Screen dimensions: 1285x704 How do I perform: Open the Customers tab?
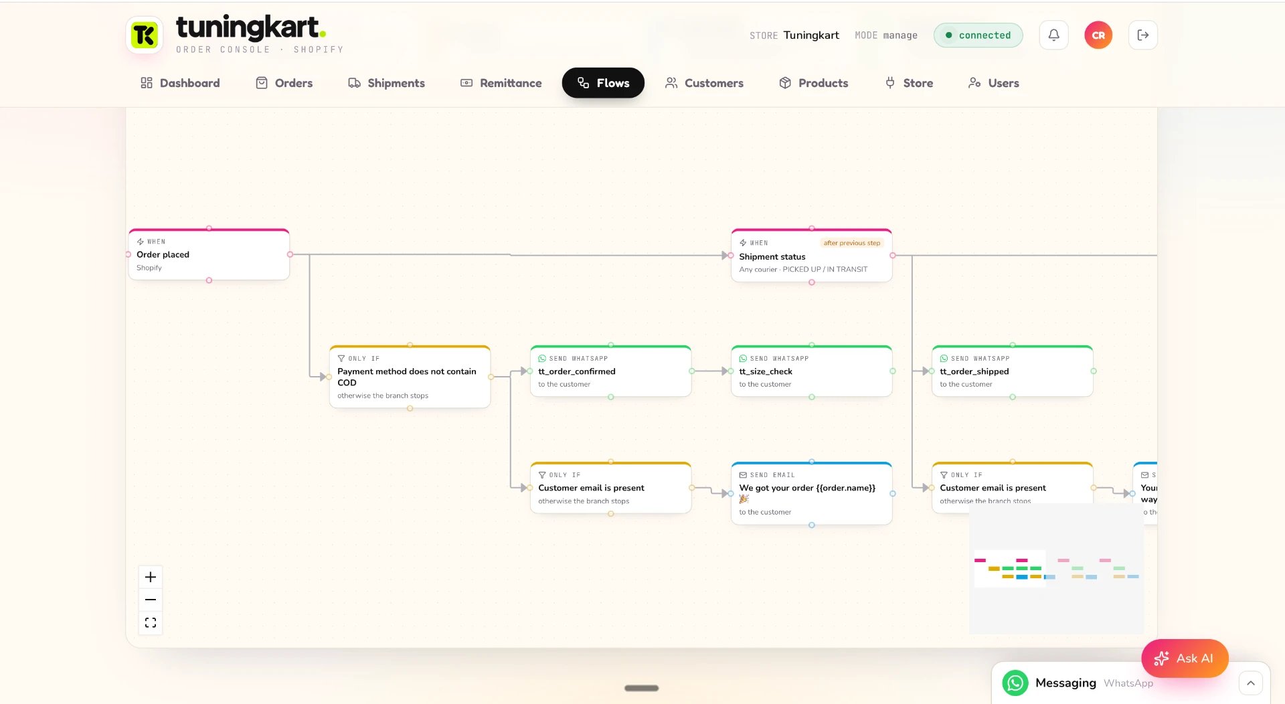click(x=704, y=83)
